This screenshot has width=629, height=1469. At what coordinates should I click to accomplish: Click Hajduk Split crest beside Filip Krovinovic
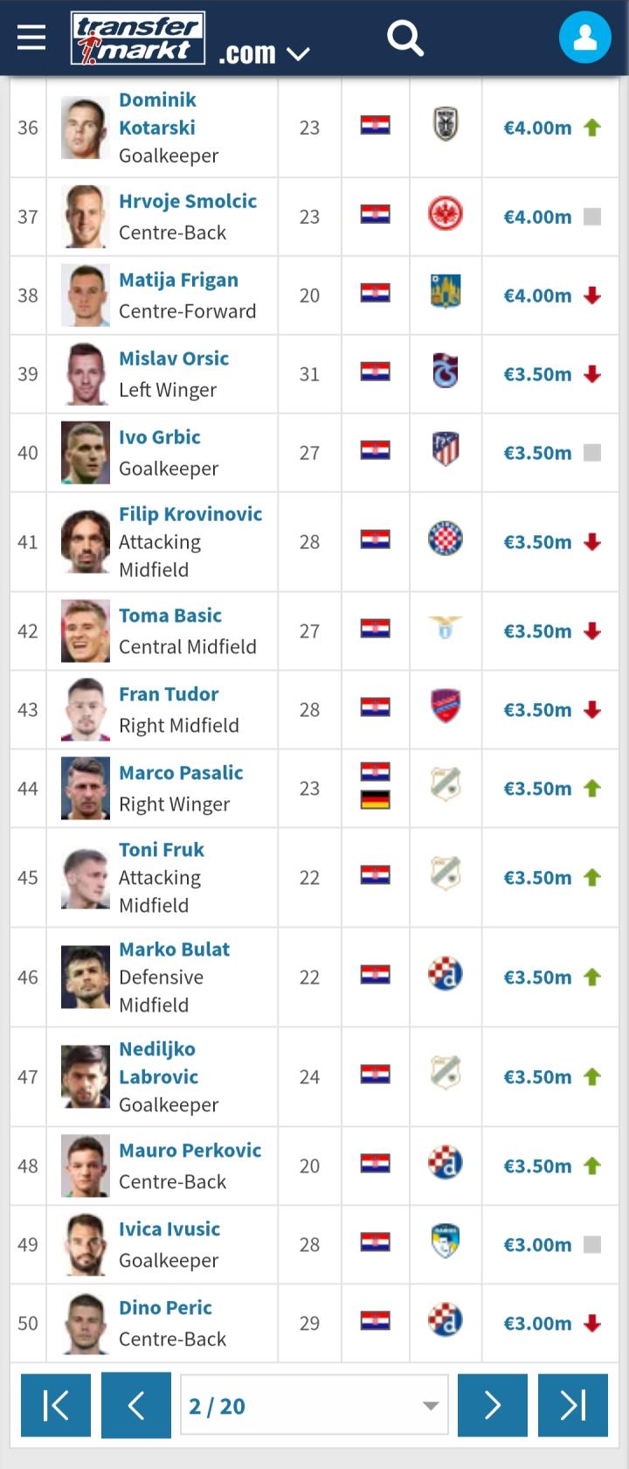click(x=446, y=540)
